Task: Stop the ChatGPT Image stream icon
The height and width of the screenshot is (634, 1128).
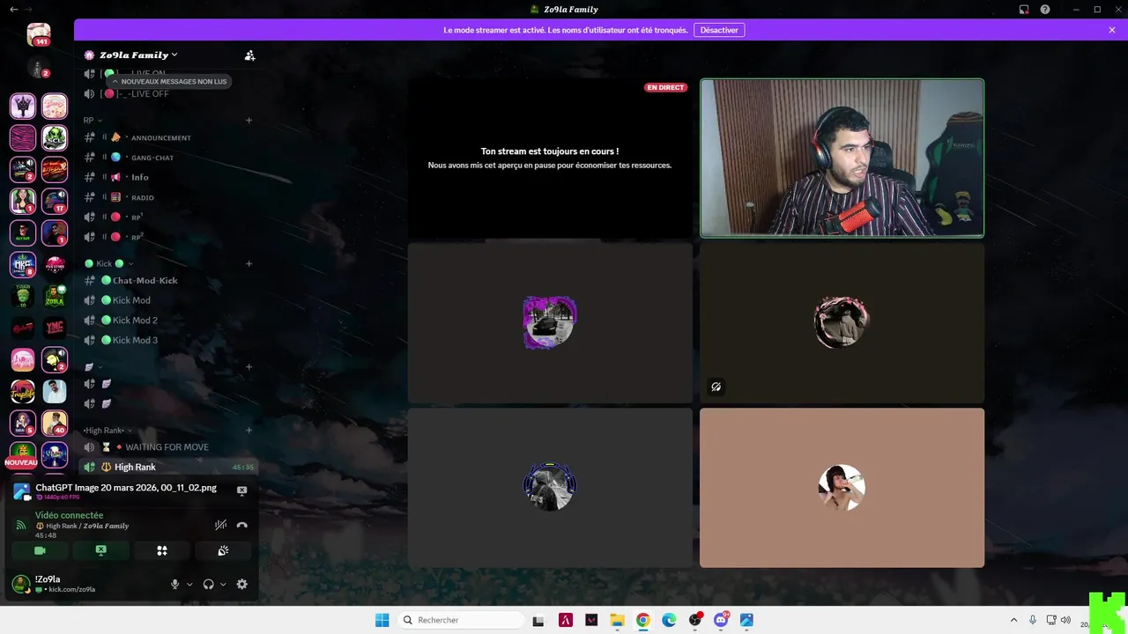Action: point(242,490)
